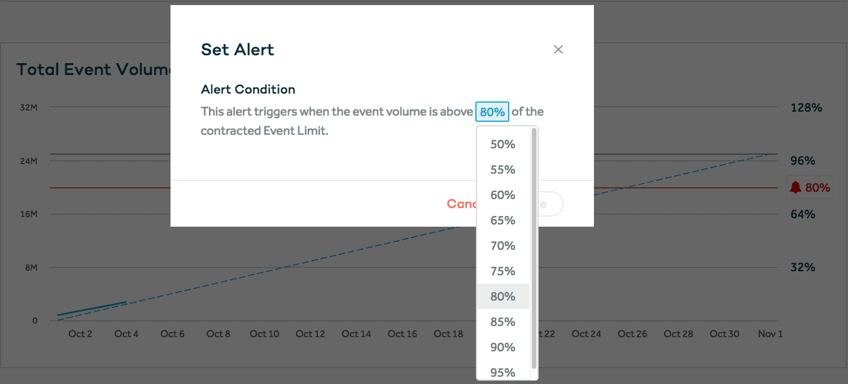Choose 75% from the dropdown options
The image size is (848, 384).
502,271
